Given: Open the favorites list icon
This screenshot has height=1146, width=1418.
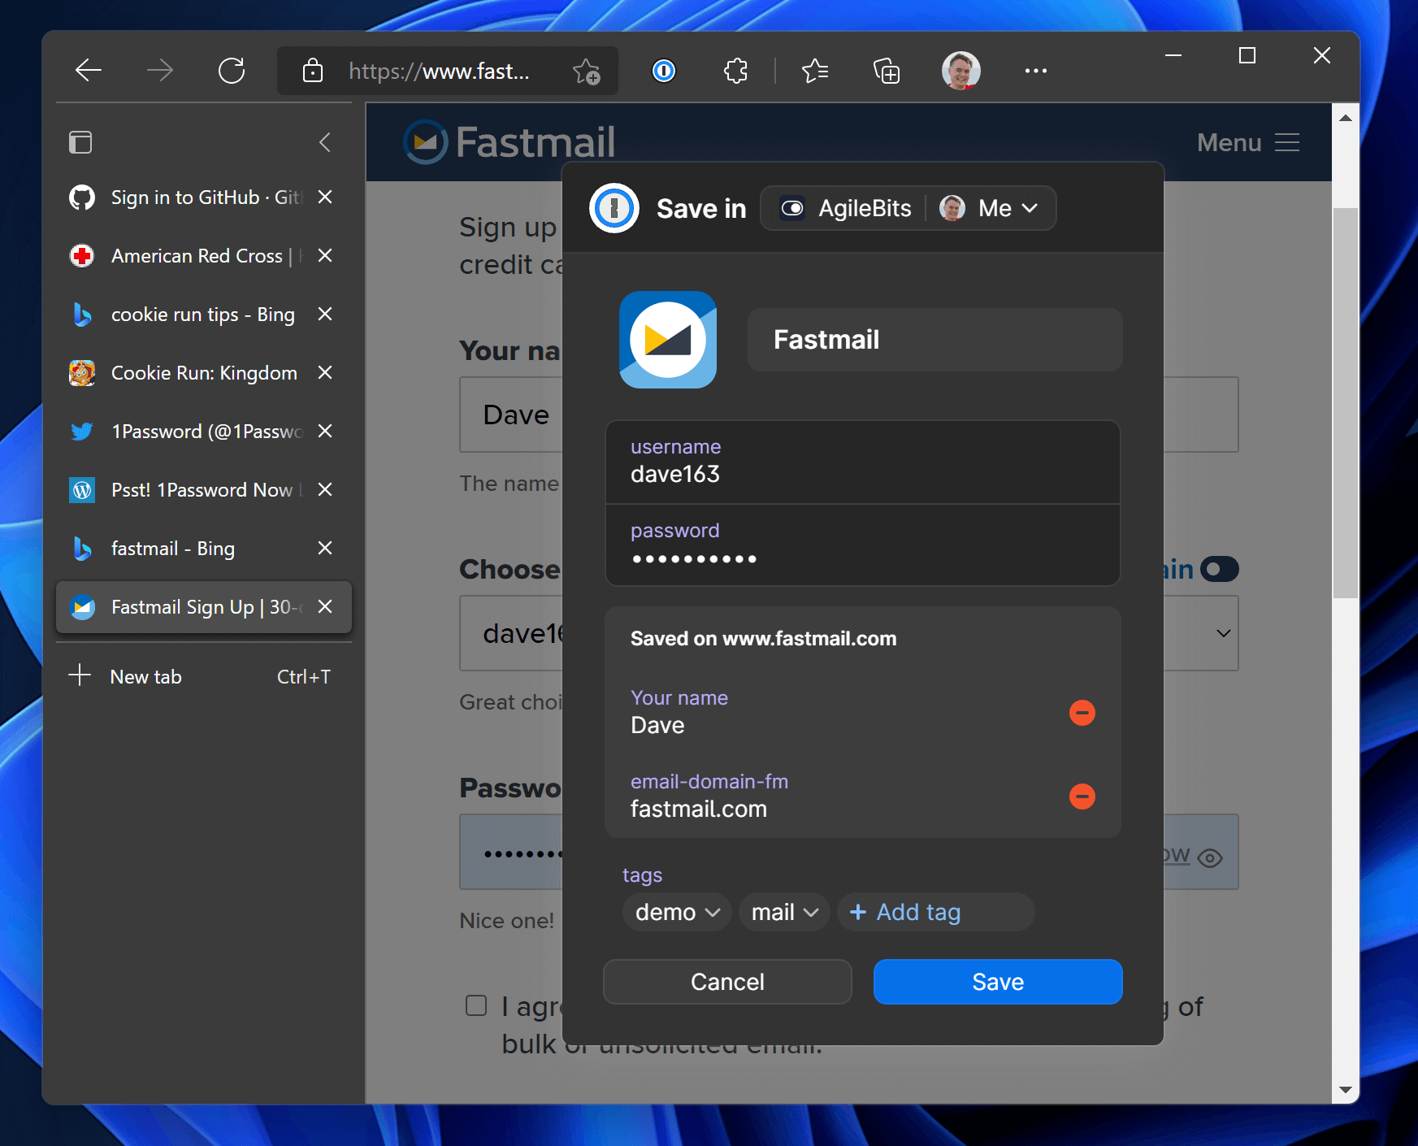Looking at the screenshot, I should (x=816, y=72).
